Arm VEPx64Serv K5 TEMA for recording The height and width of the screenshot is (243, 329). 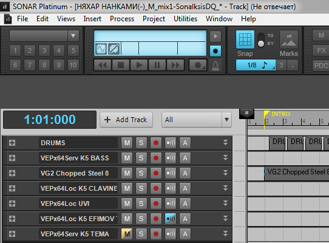point(156,234)
